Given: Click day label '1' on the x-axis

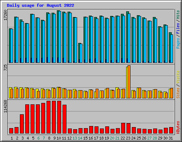Looking at the screenshot, I should [12, 138].
